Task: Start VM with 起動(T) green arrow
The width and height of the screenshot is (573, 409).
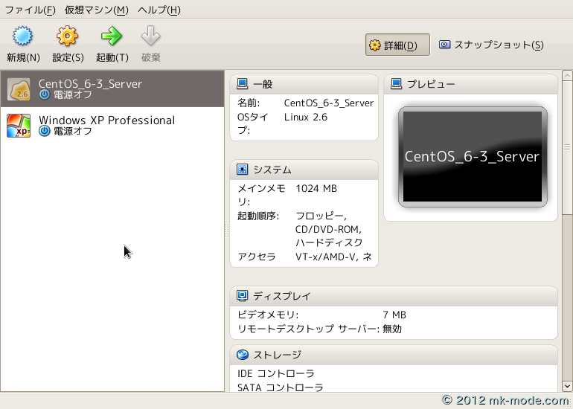Action: pos(112,36)
